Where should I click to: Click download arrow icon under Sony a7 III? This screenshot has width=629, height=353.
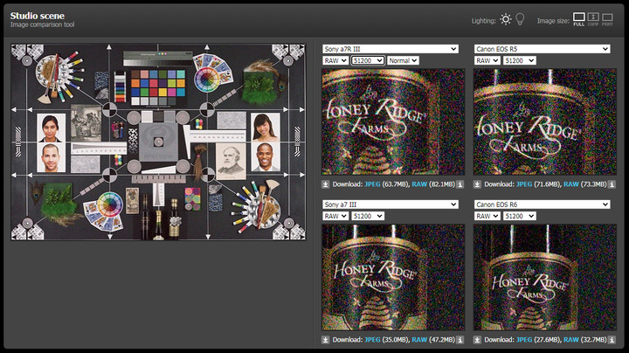[x=325, y=340]
